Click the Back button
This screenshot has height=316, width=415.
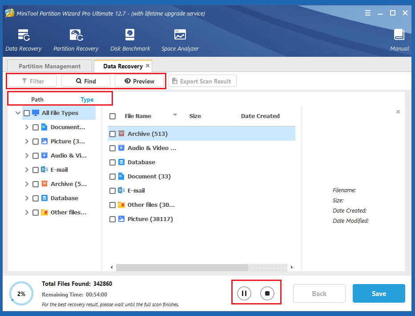click(x=319, y=293)
